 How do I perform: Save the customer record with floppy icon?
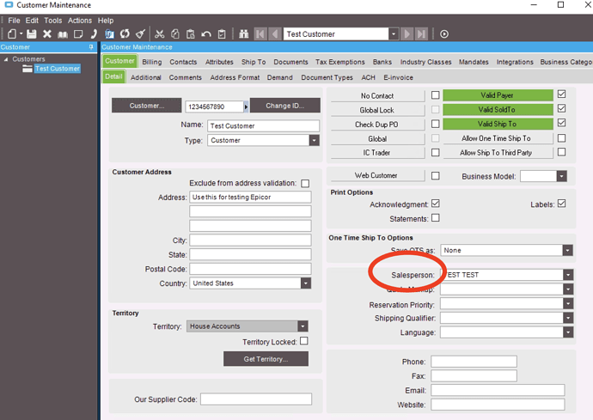[x=32, y=34]
